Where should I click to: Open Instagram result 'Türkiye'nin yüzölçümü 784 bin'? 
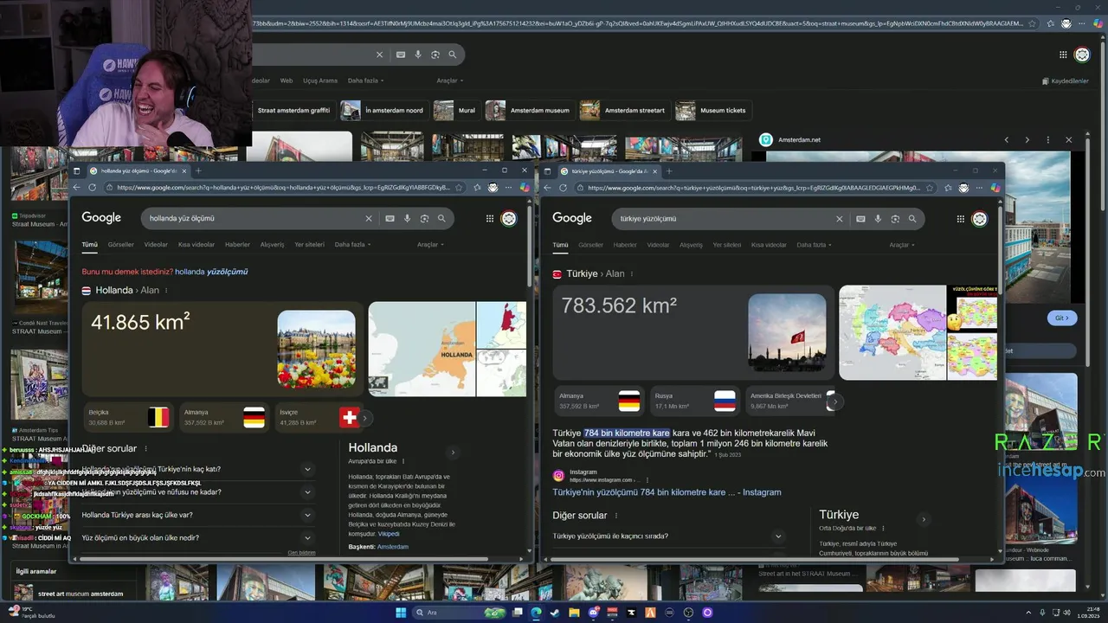(667, 492)
